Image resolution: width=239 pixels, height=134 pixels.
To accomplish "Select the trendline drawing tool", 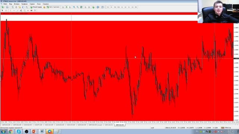I will [x=18, y=10].
